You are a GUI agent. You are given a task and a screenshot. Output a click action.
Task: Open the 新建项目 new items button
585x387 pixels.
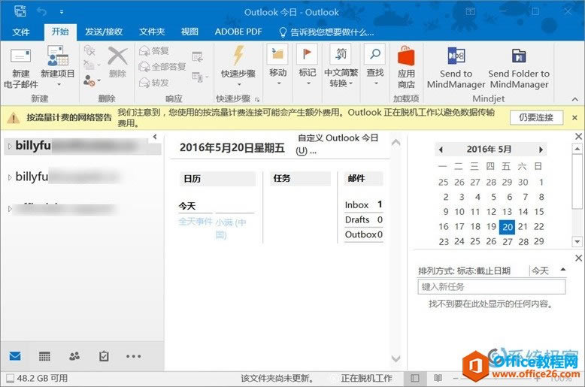[57, 66]
